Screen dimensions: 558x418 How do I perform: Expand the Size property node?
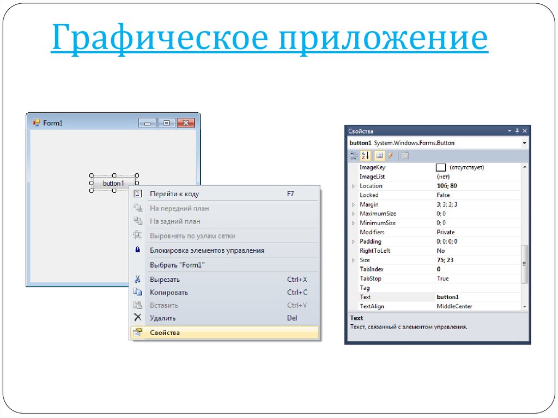pyautogui.click(x=353, y=261)
